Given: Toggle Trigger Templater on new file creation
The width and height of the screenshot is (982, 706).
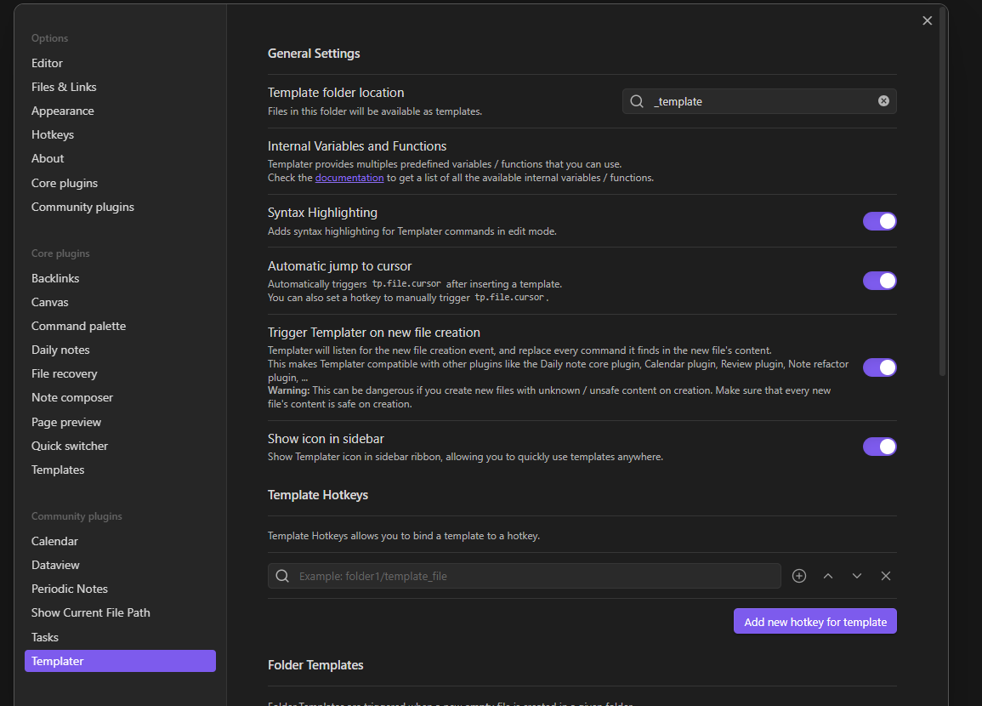Looking at the screenshot, I should click(879, 367).
